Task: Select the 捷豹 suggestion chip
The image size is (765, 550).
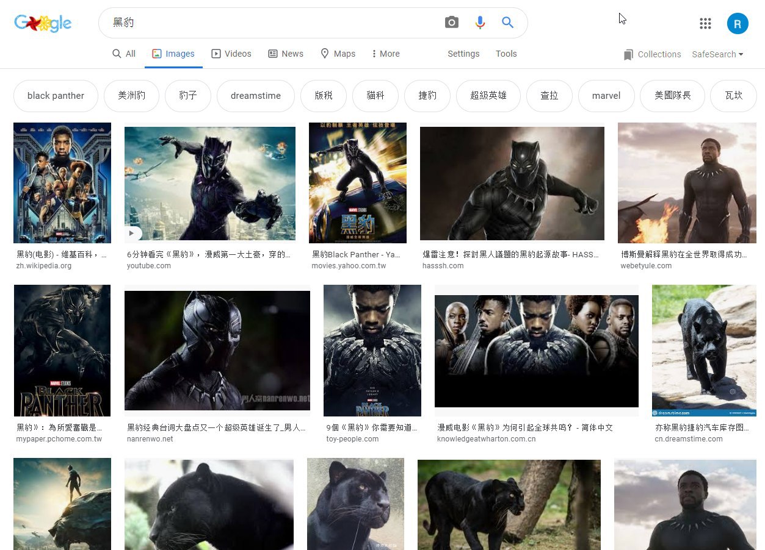Action: point(427,96)
